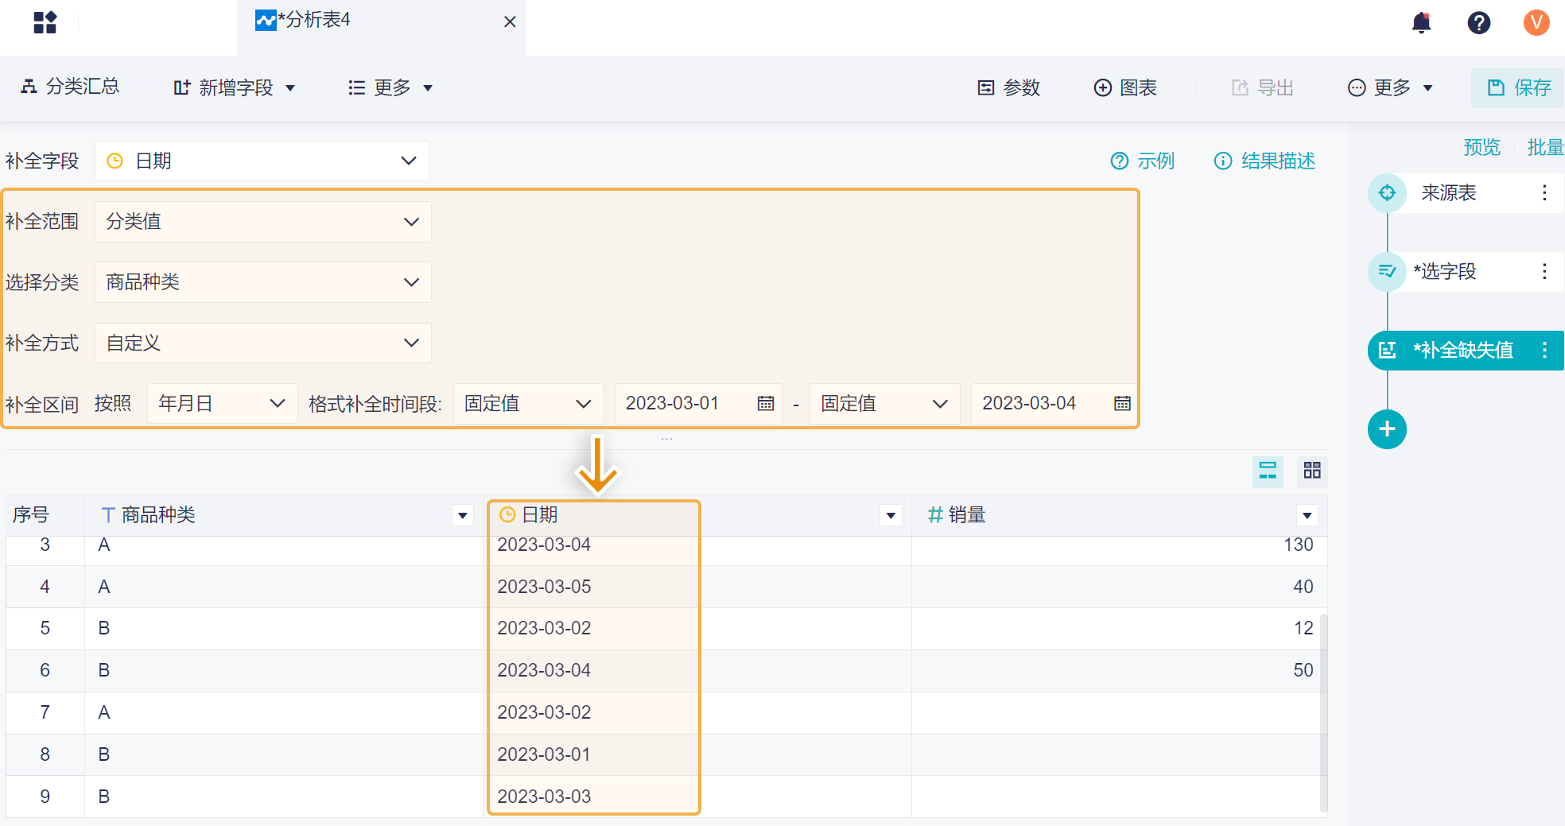
Task: Click the 来源表 circular step icon
Action: click(x=1387, y=192)
